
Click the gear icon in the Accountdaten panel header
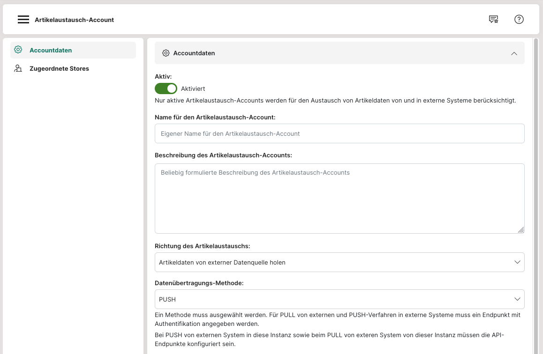166,53
